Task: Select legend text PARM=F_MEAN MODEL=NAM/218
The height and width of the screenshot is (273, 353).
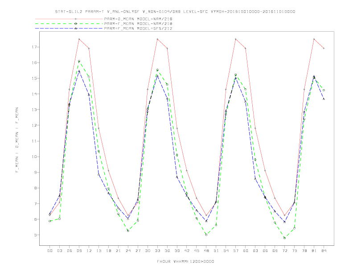Action: tap(138, 24)
